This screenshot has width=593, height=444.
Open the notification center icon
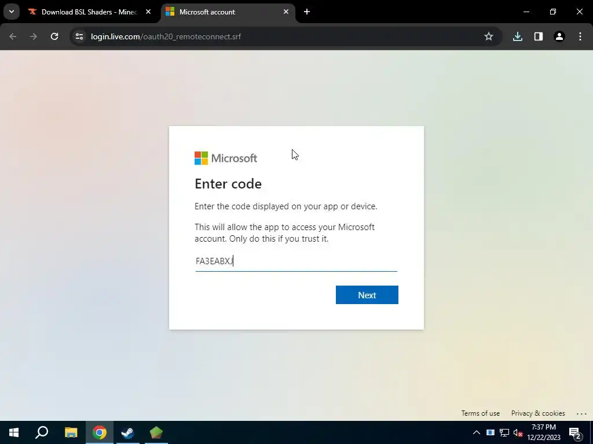[x=575, y=432]
